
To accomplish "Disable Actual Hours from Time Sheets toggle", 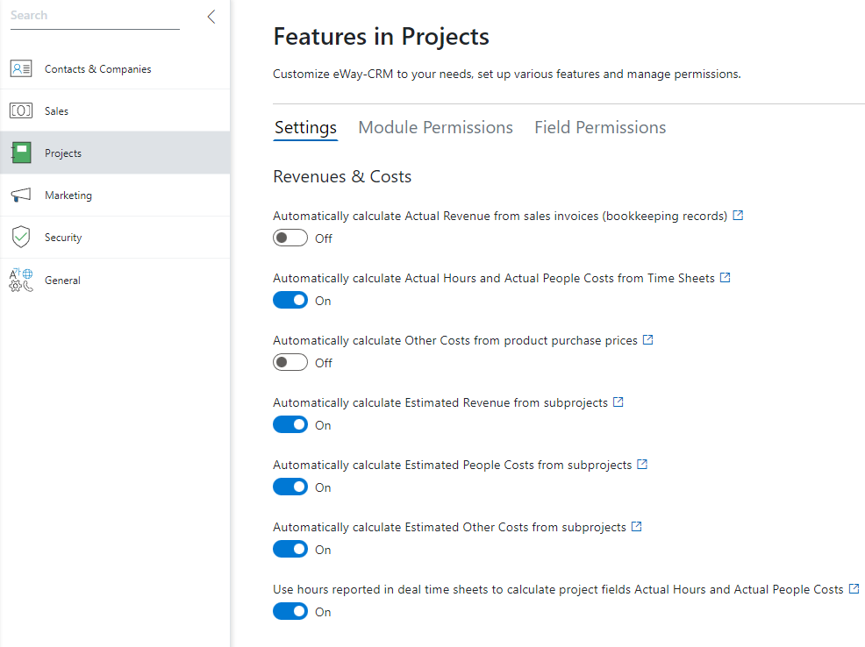I will (290, 301).
